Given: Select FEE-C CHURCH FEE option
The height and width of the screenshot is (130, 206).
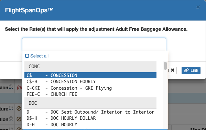Looking at the screenshot, I should coord(90,94).
